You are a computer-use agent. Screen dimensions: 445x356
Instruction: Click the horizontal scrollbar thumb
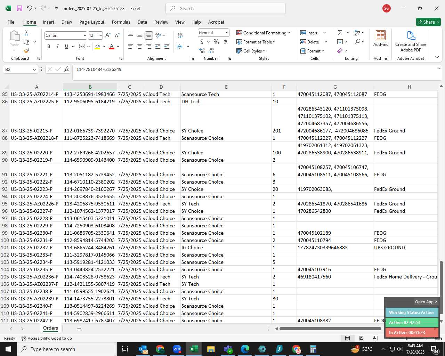pyautogui.click(x=330, y=329)
